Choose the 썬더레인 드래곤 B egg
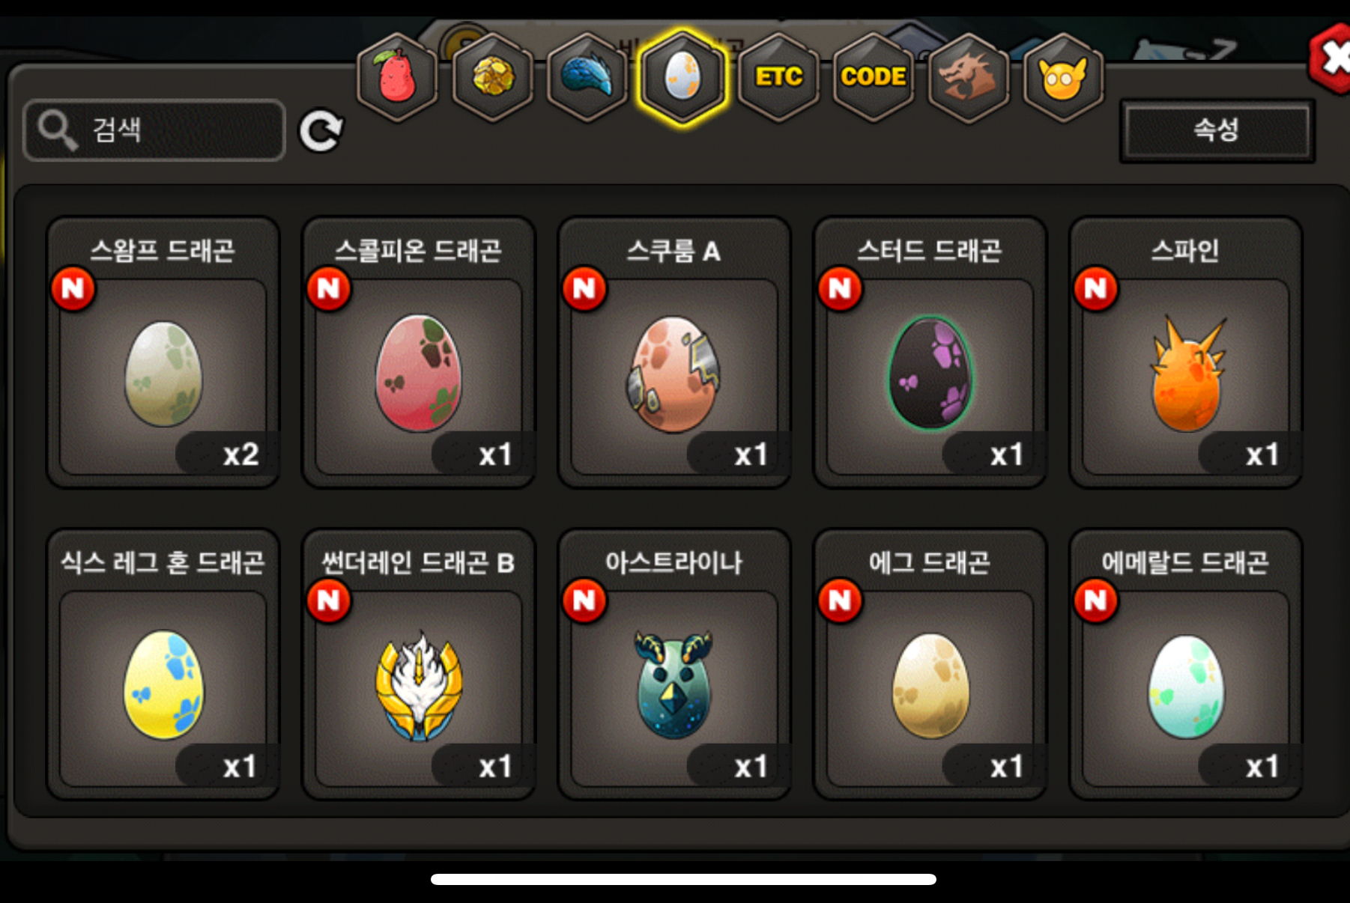1350x903 pixels. click(418, 665)
